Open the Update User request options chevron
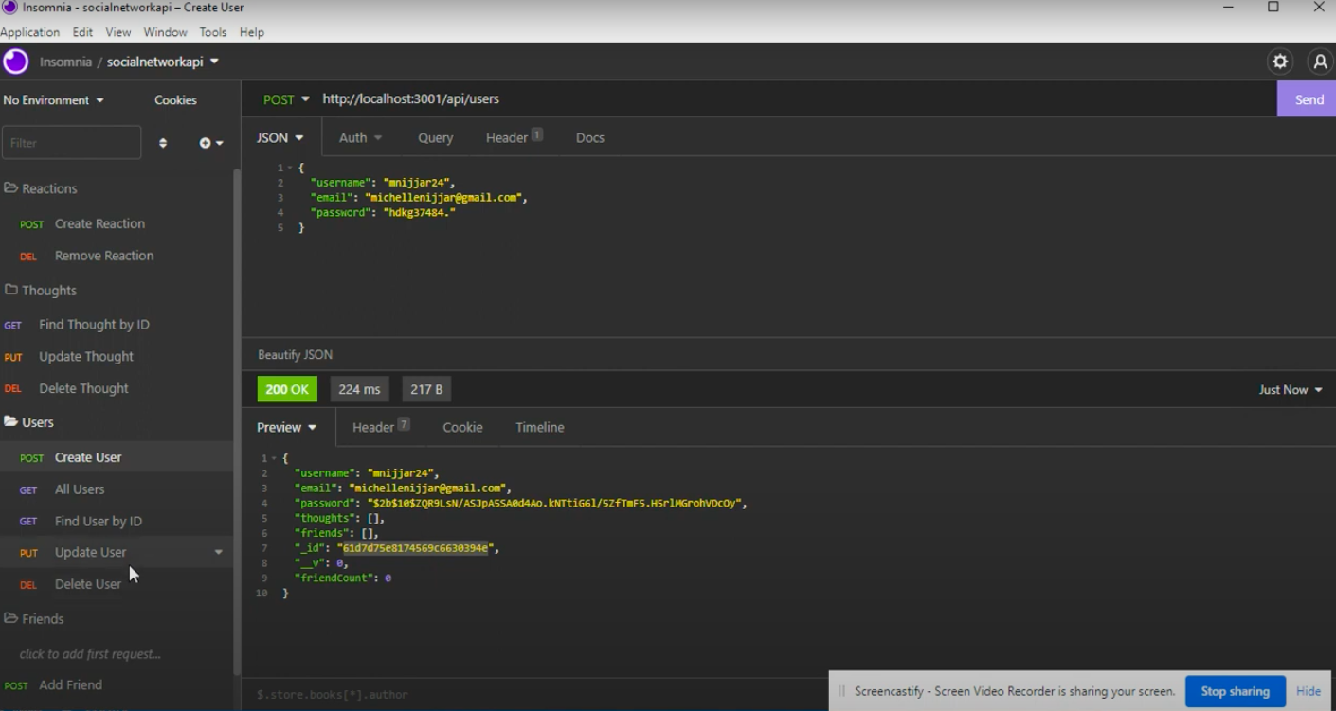Image resolution: width=1336 pixels, height=711 pixels. [x=219, y=551]
